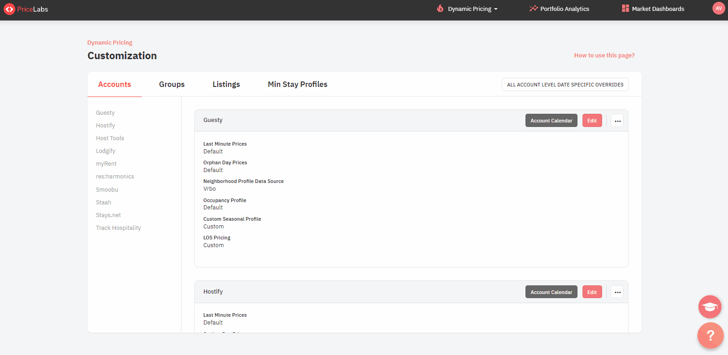
Task: Click the Guesty card header title
Action: [x=213, y=120]
